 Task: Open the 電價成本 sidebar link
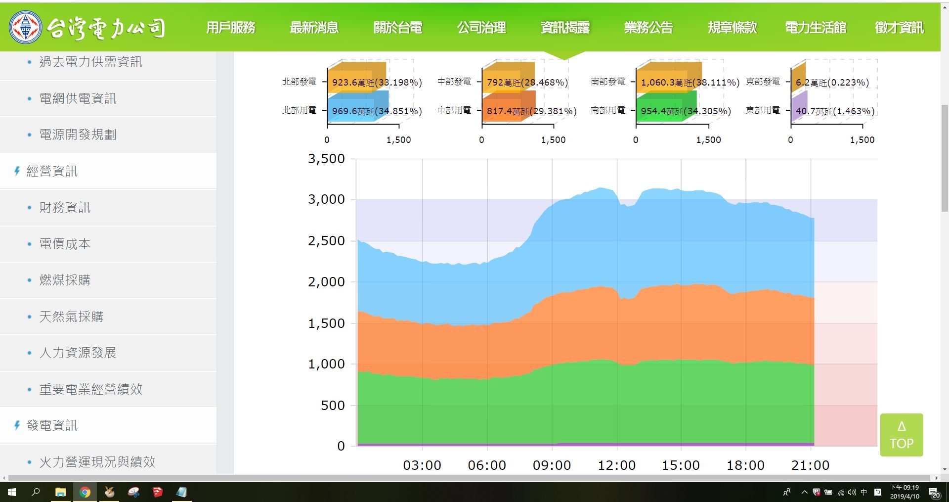(x=65, y=244)
